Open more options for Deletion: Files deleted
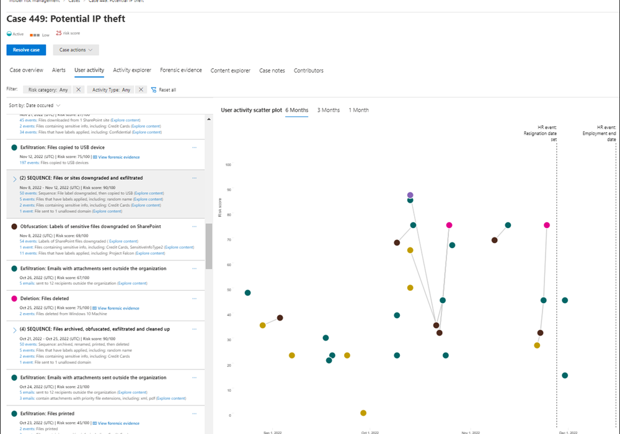 [195, 298]
